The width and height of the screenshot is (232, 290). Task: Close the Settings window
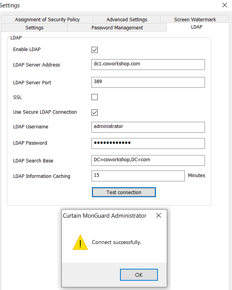(x=225, y=5)
